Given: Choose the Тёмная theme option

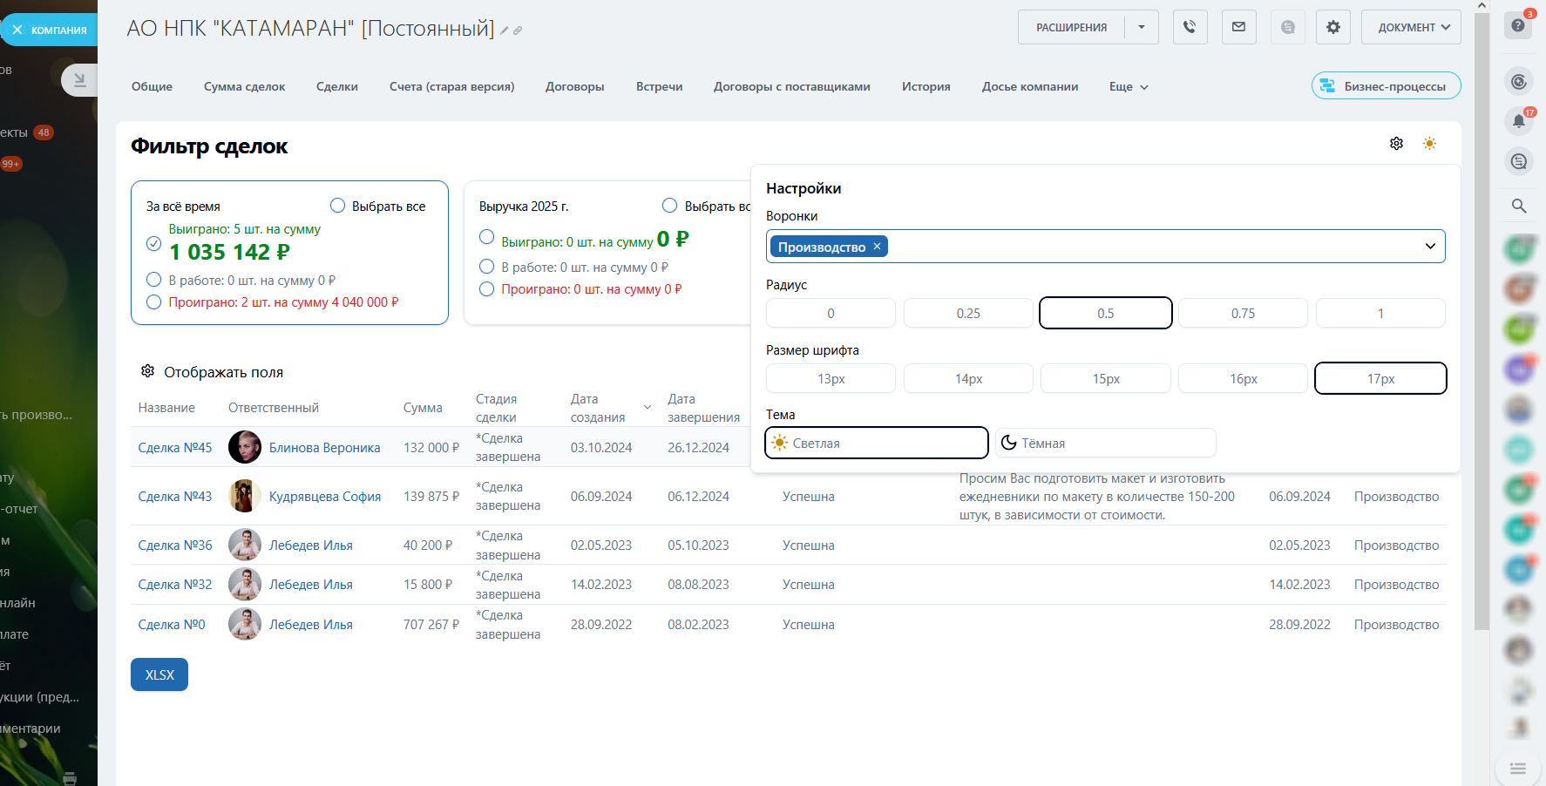Looking at the screenshot, I should tap(1105, 443).
